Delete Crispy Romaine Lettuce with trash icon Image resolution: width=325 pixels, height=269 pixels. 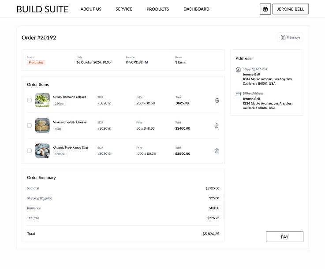[x=217, y=101]
